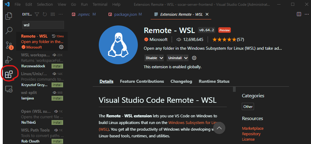
Task: Switch to the .npmrc editor tab
Action: (84, 14)
